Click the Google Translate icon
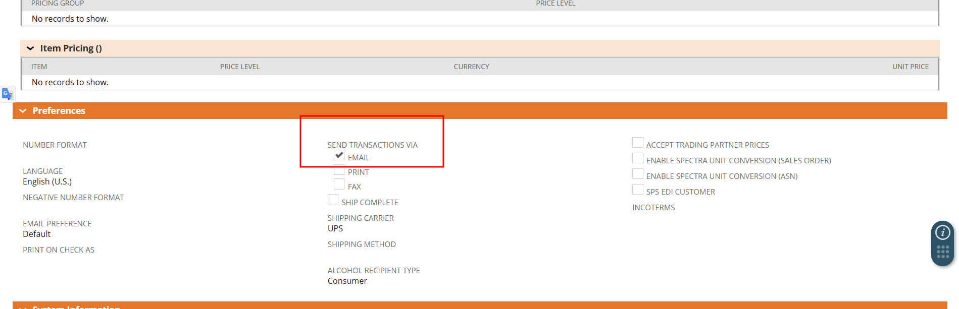 point(7,94)
